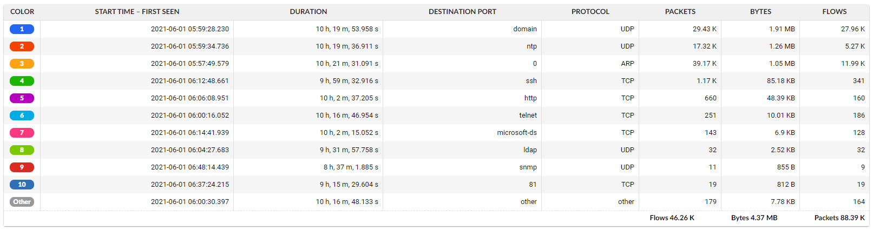Click the blue color badge 1
Screen dimensions: 873x231
click(22, 29)
